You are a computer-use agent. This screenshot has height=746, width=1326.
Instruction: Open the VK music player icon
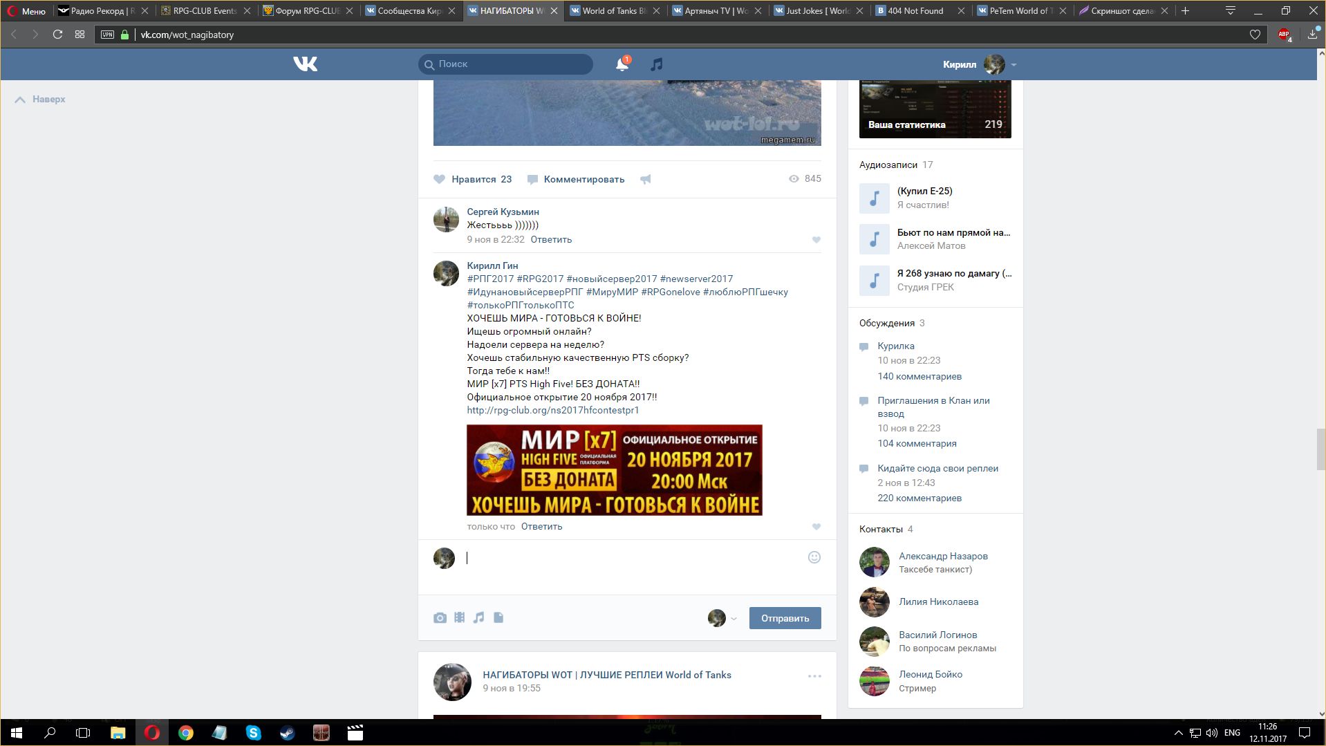coord(656,64)
